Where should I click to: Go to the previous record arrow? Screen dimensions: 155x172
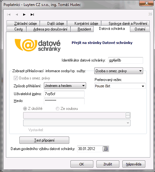(x=17, y=14)
